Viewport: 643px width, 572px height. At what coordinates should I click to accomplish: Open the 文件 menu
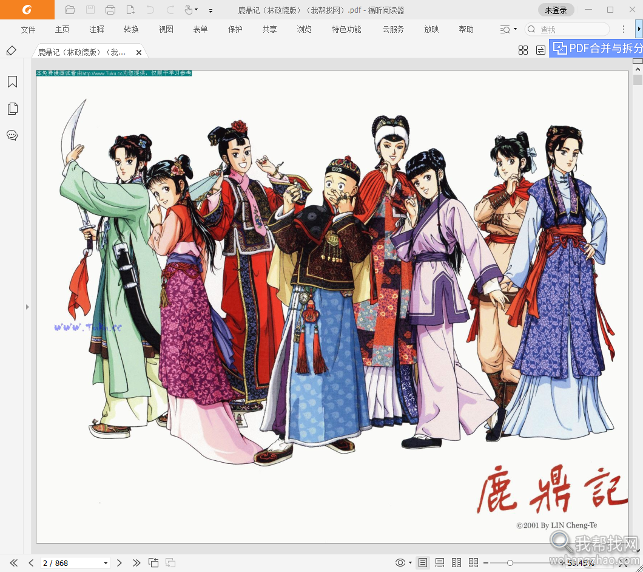pyautogui.click(x=28, y=30)
